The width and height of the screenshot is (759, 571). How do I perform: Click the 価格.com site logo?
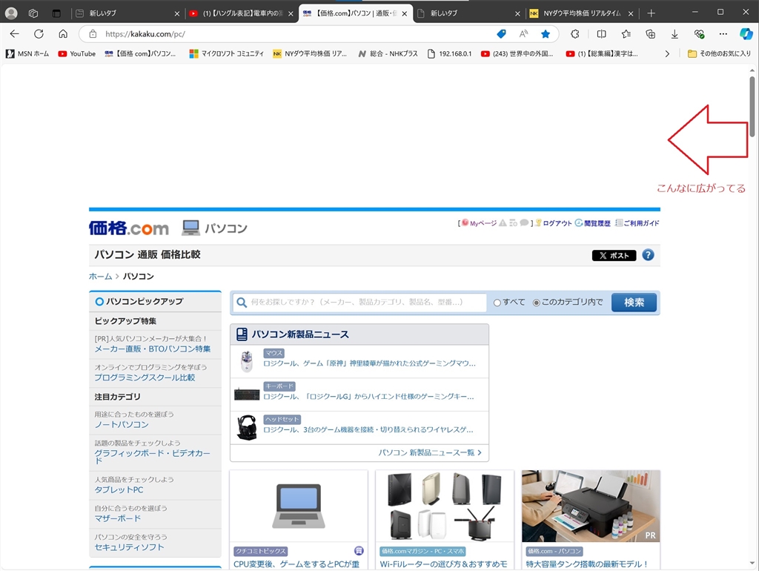click(129, 228)
